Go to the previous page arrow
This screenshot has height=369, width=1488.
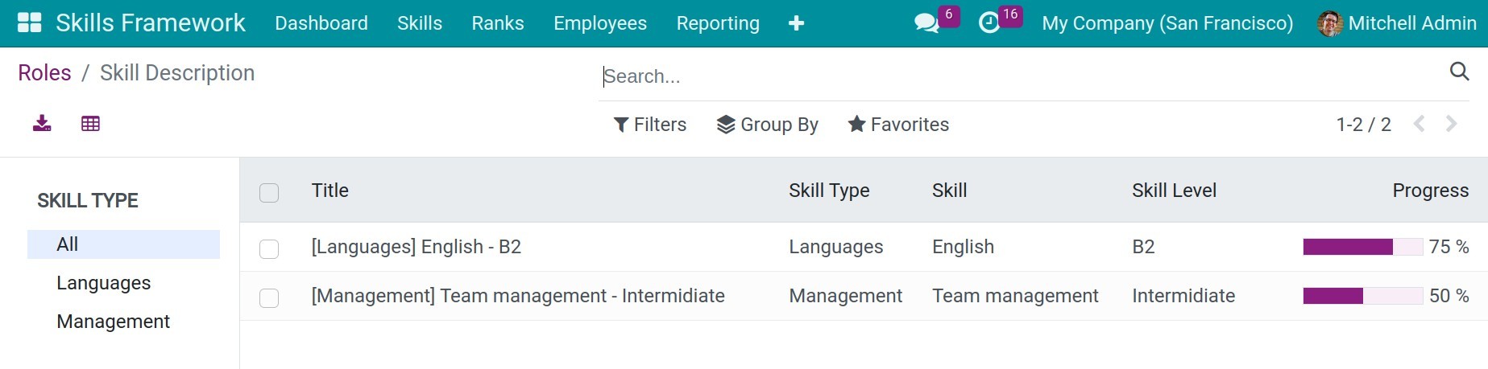(x=1420, y=124)
